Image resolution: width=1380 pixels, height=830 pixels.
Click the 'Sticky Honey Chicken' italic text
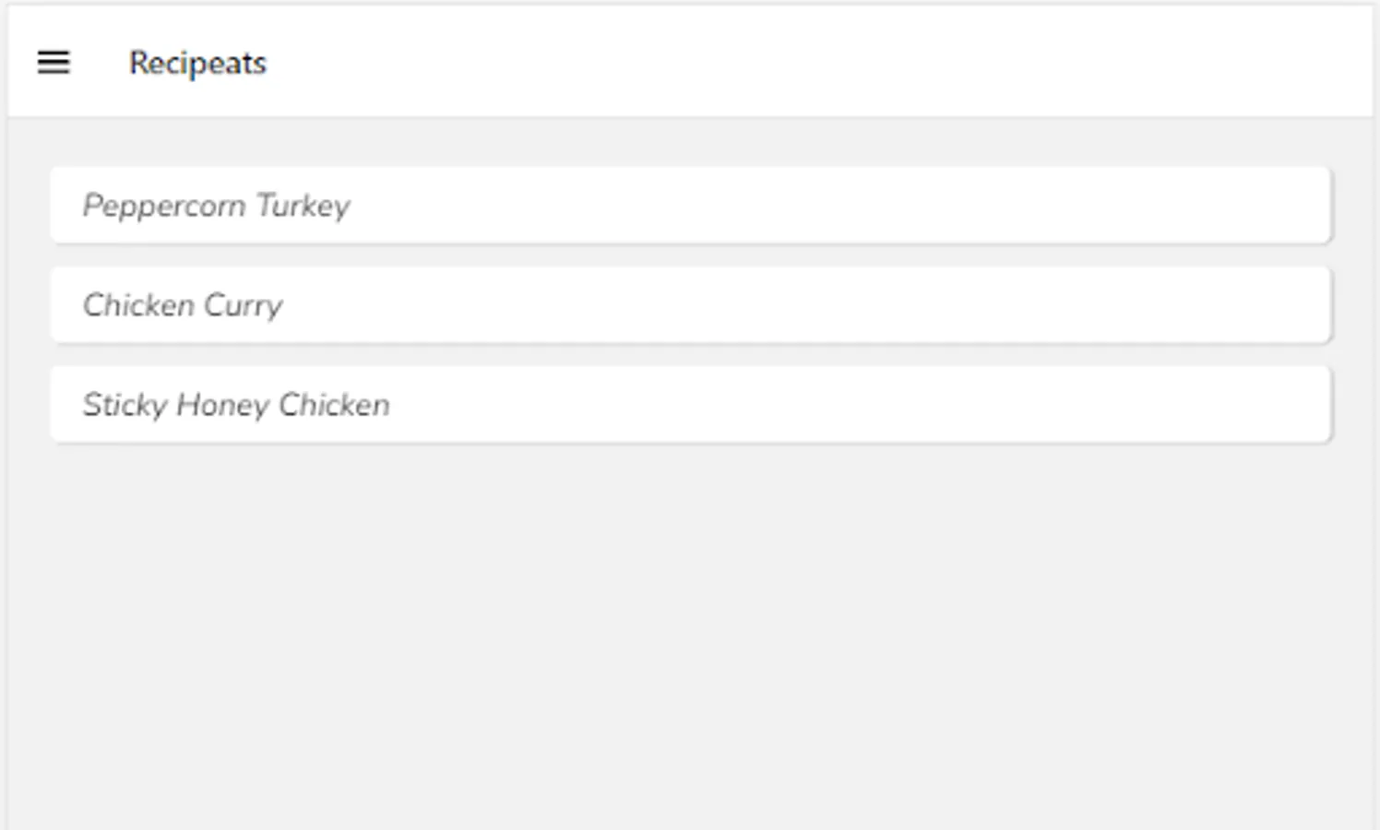pos(236,405)
